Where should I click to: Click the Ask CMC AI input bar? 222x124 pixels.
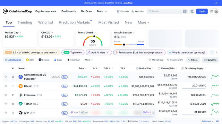(x=111, y=112)
